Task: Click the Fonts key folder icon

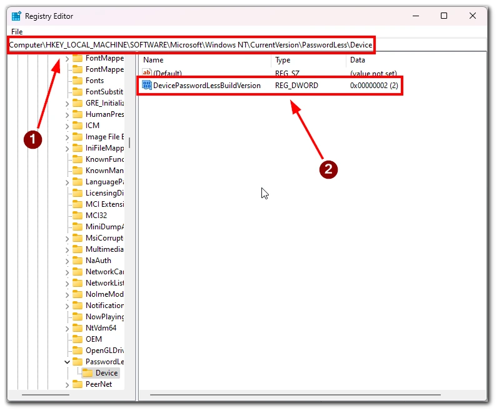Action: [x=78, y=81]
